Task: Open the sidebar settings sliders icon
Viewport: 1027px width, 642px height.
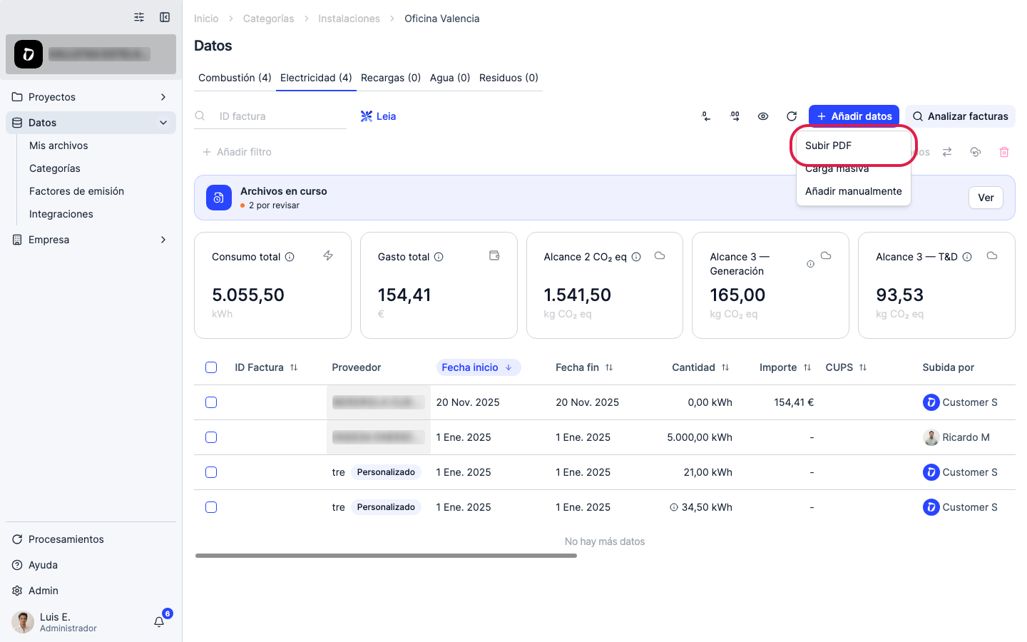Action: (x=139, y=17)
